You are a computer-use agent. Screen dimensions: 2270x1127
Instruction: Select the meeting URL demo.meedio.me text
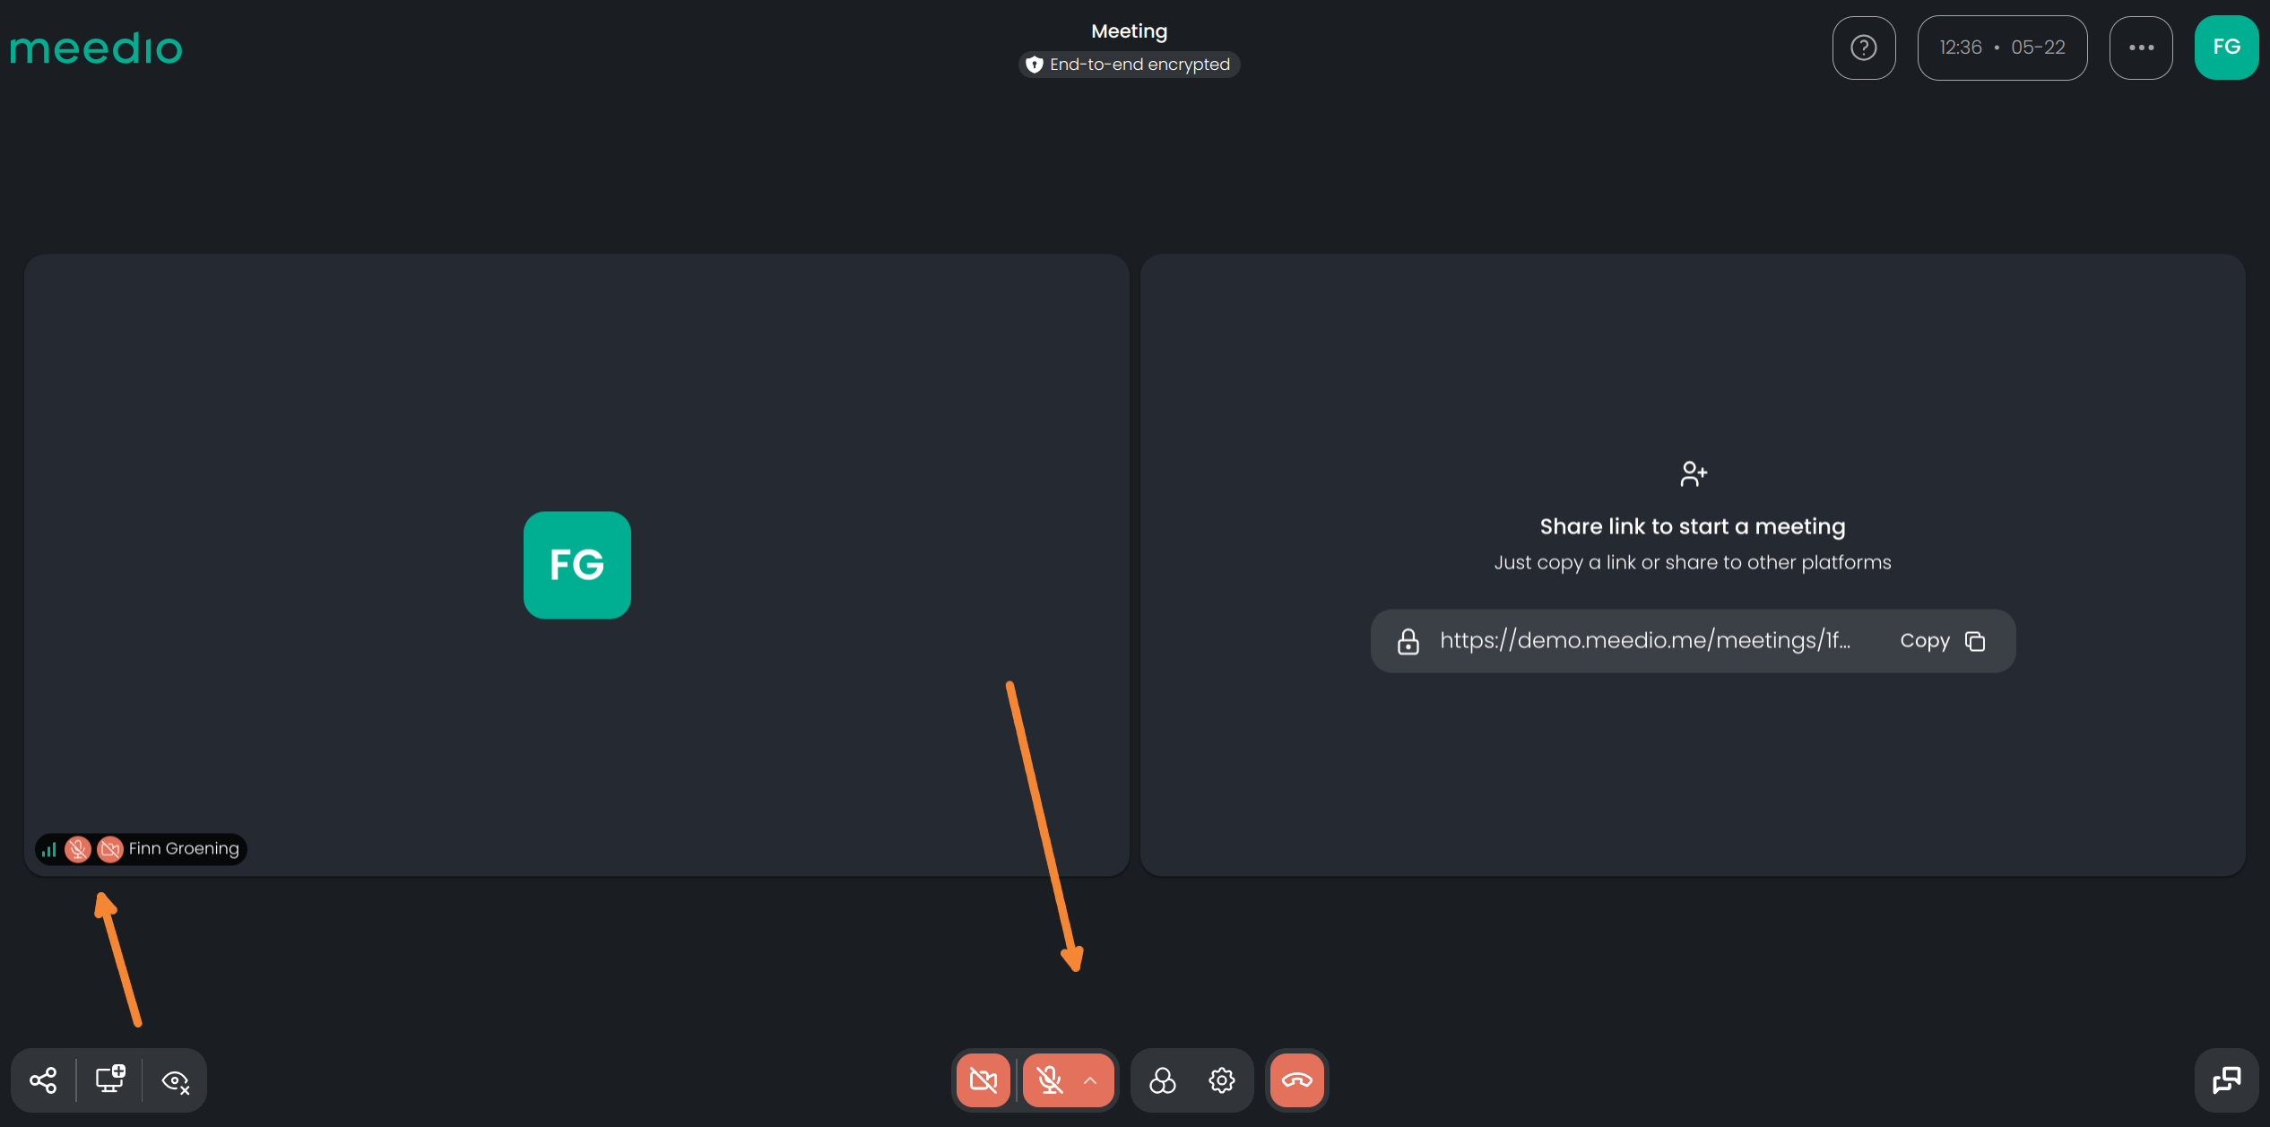point(1645,640)
